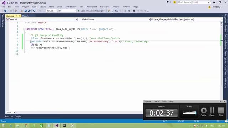Click the speaker volume icon in system tray
Viewport: 228px width, 128px height.
click(206, 126)
